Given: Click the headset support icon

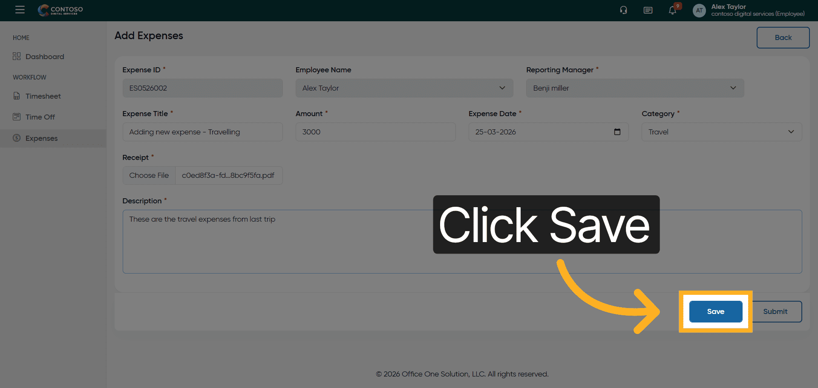Looking at the screenshot, I should click(623, 10).
